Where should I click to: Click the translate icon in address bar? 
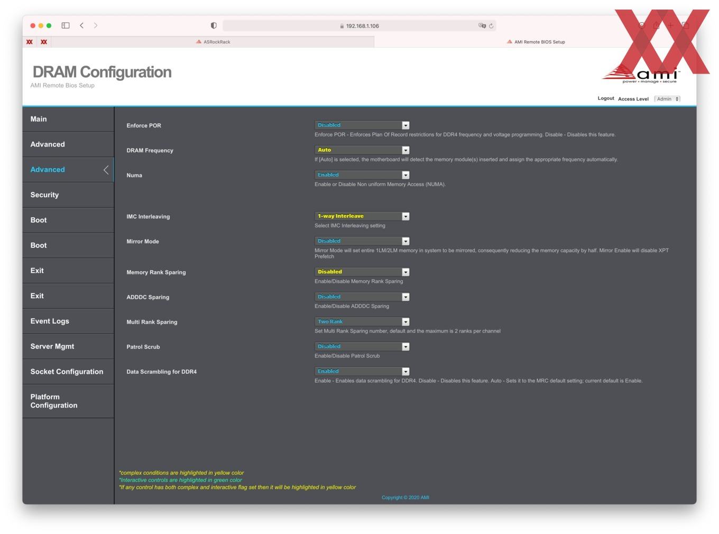pos(482,25)
